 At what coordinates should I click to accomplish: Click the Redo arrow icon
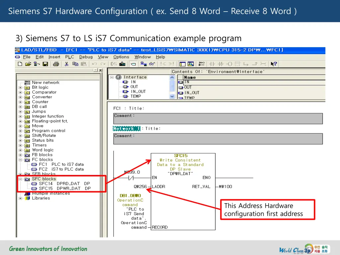tap(103, 64)
